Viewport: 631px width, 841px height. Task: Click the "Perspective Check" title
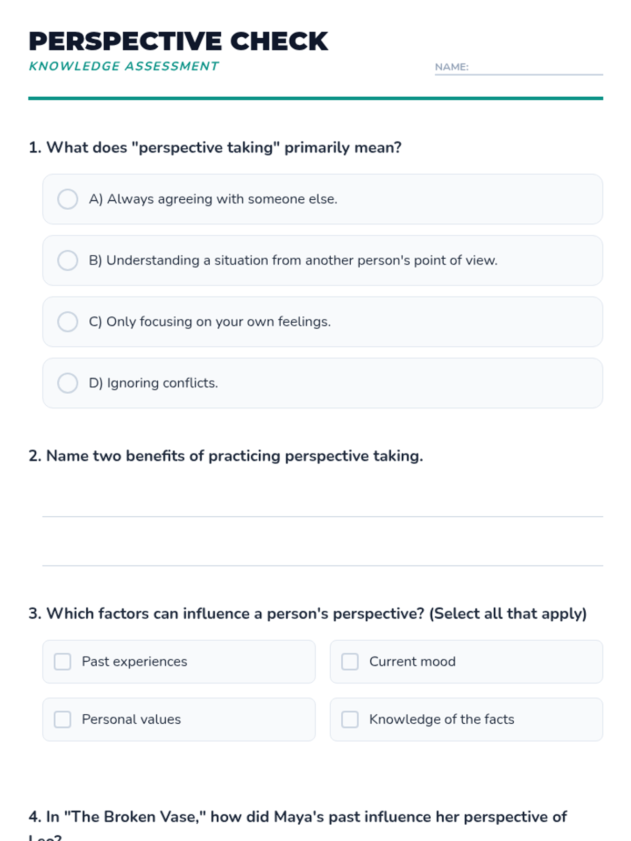pyautogui.click(x=178, y=42)
